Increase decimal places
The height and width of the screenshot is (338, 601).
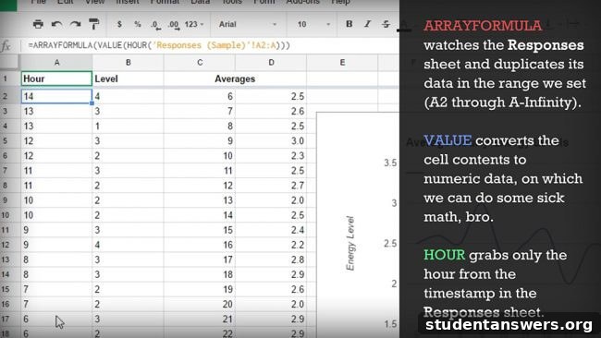(174, 25)
